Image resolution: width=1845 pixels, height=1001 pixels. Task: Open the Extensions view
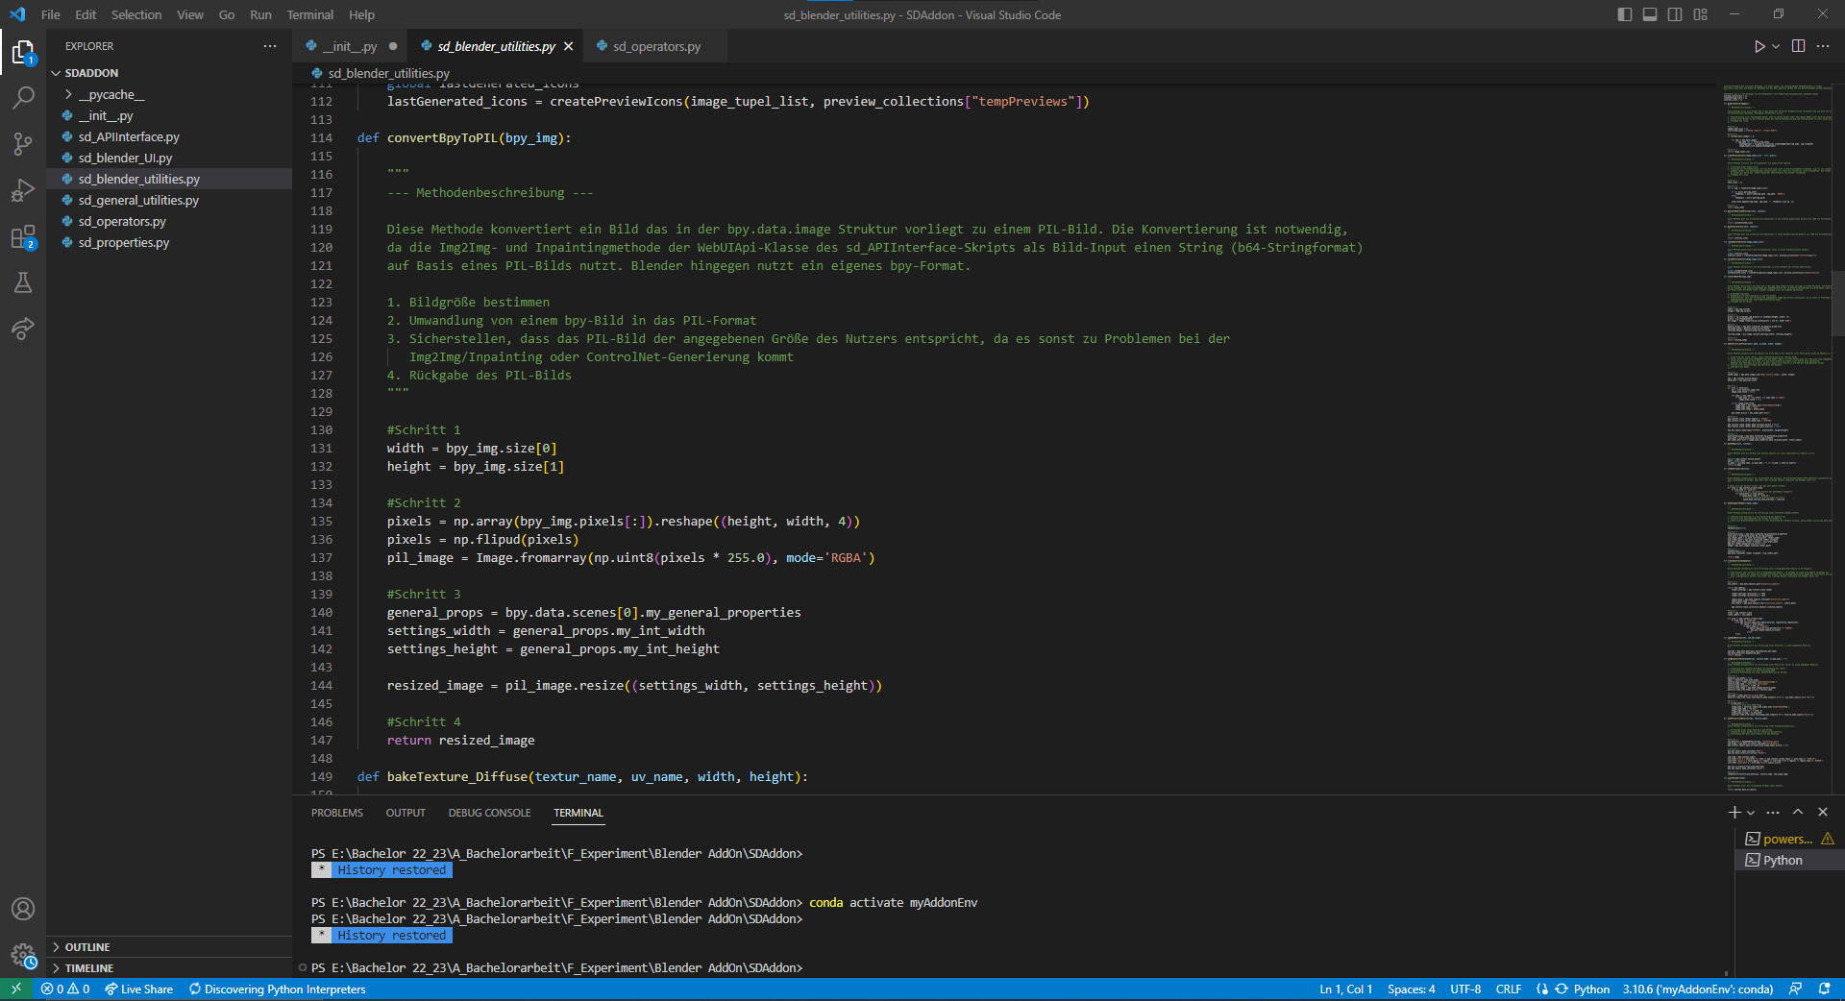pos(23,237)
